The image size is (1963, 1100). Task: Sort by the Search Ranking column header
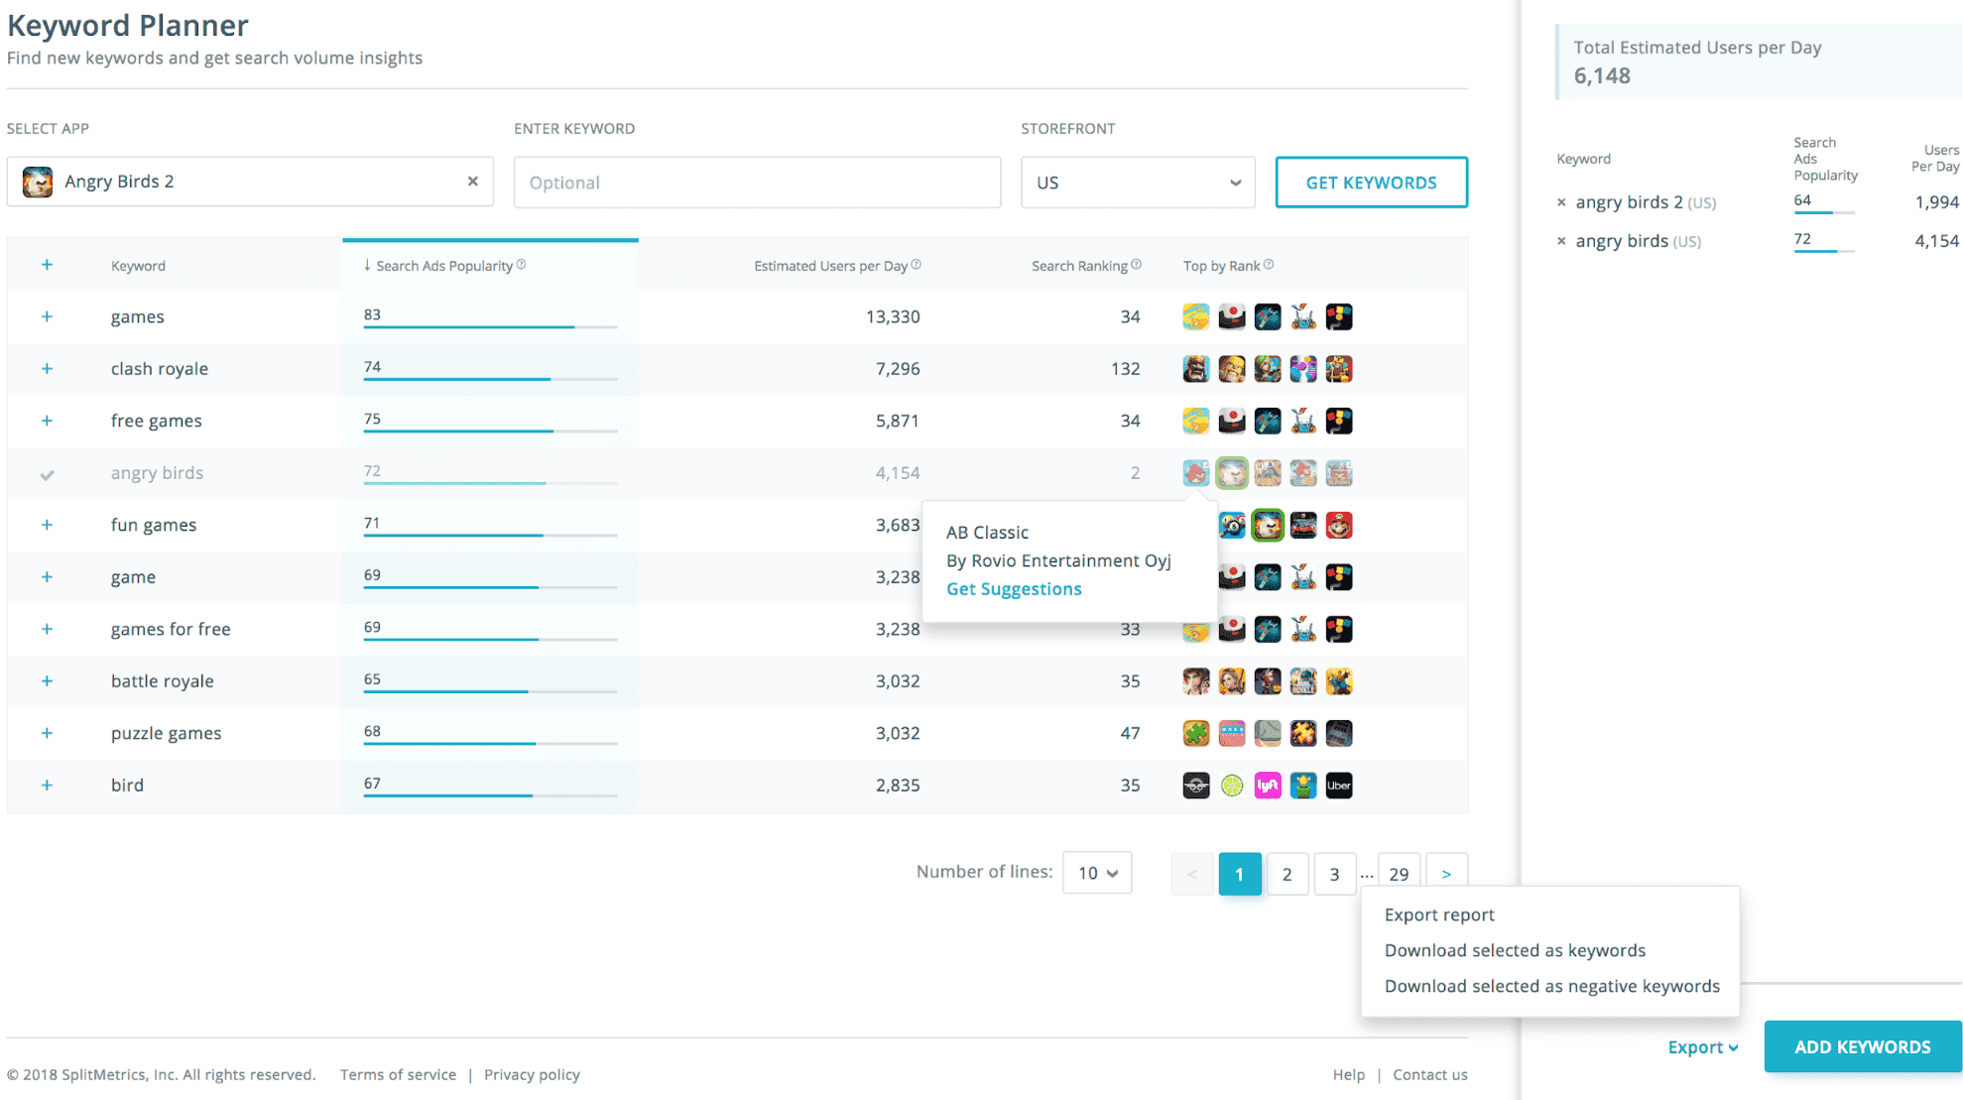point(1079,266)
